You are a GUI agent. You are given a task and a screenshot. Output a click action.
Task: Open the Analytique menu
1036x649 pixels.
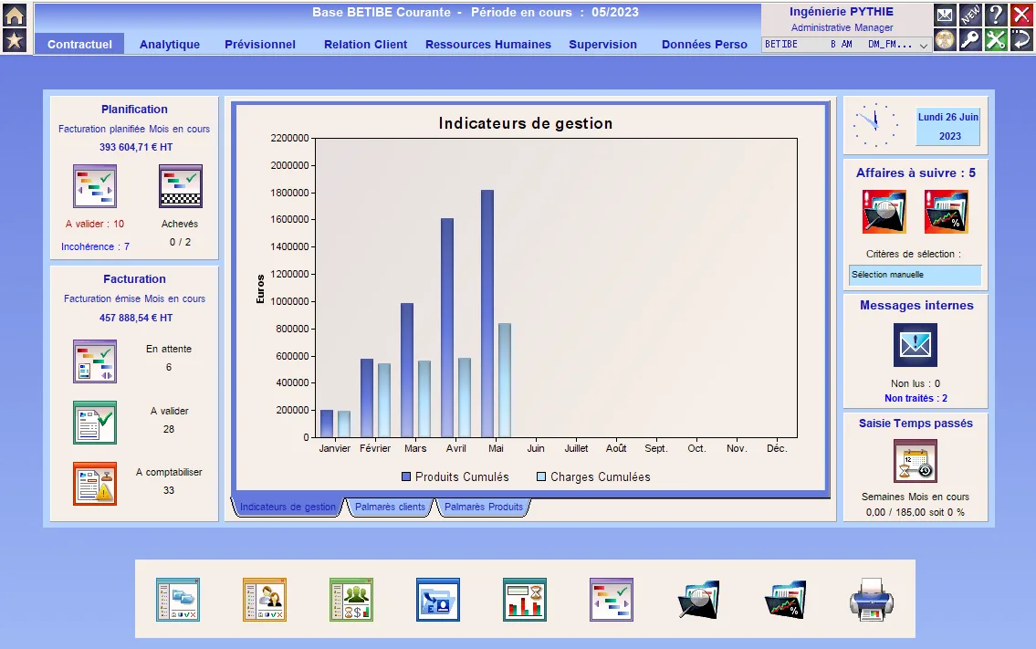tap(170, 45)
